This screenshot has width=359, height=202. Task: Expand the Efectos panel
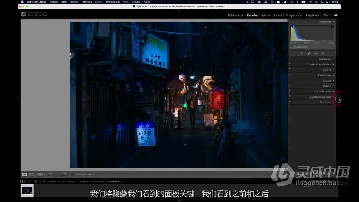pos(334,70)
